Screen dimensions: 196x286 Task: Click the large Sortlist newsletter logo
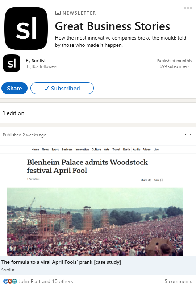tap(26, 28)
